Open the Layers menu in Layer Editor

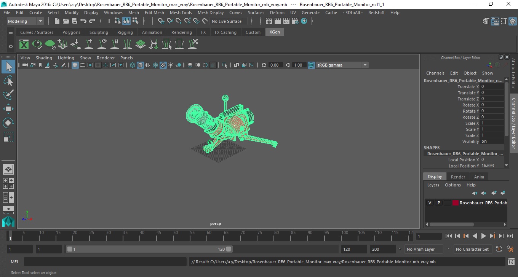(x=433, y=185)
